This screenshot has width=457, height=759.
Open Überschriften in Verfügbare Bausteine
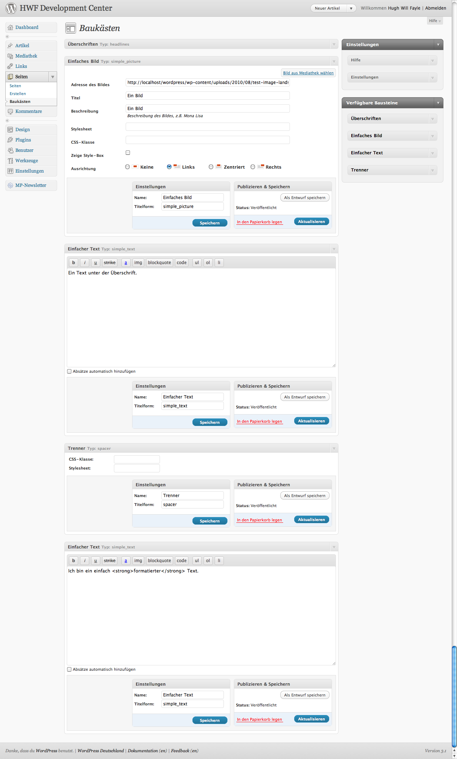(x=392, y=119)
